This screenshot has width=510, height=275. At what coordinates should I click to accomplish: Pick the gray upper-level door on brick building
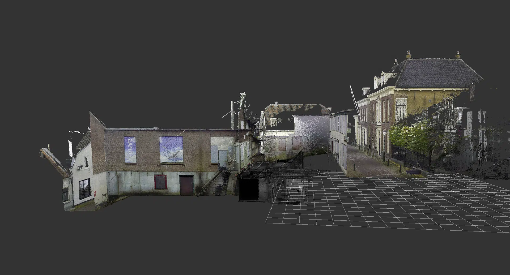pos(223,159)
